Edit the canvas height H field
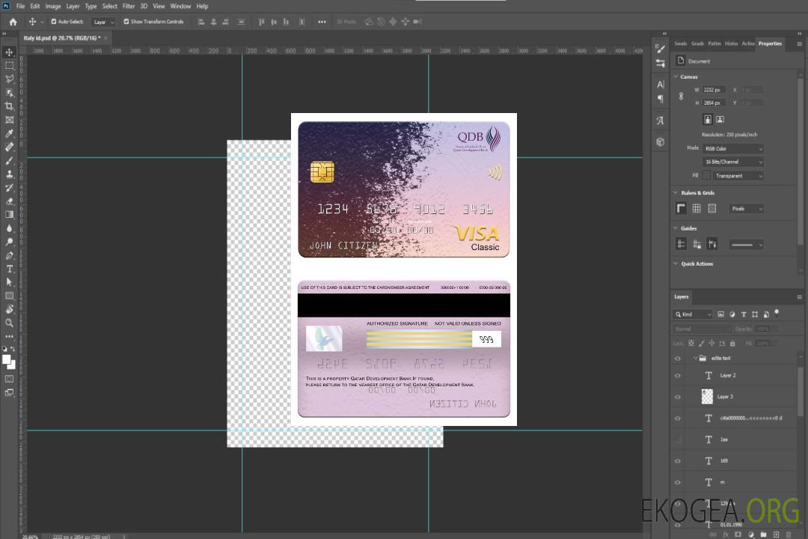The width and height of the screenshot is (808, 539). point(714,103)
